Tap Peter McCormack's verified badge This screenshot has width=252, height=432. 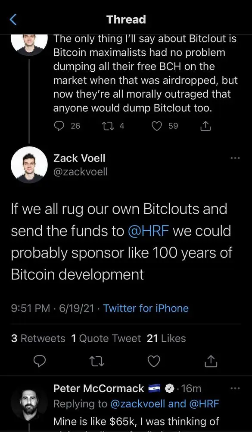click(170, 388)
